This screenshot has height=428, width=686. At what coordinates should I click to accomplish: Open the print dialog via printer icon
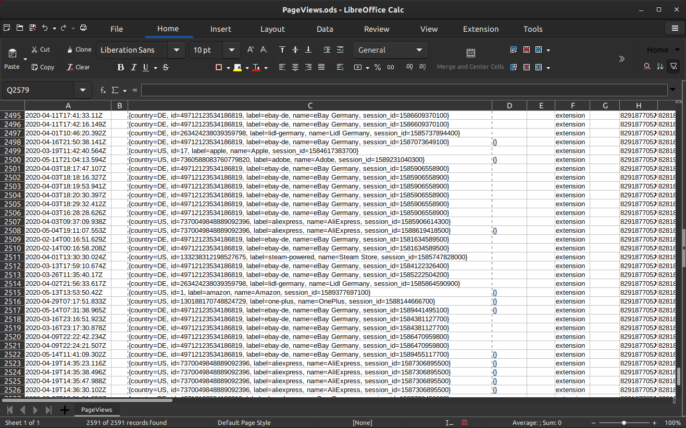pyautogui.click(x=83, y=28)
